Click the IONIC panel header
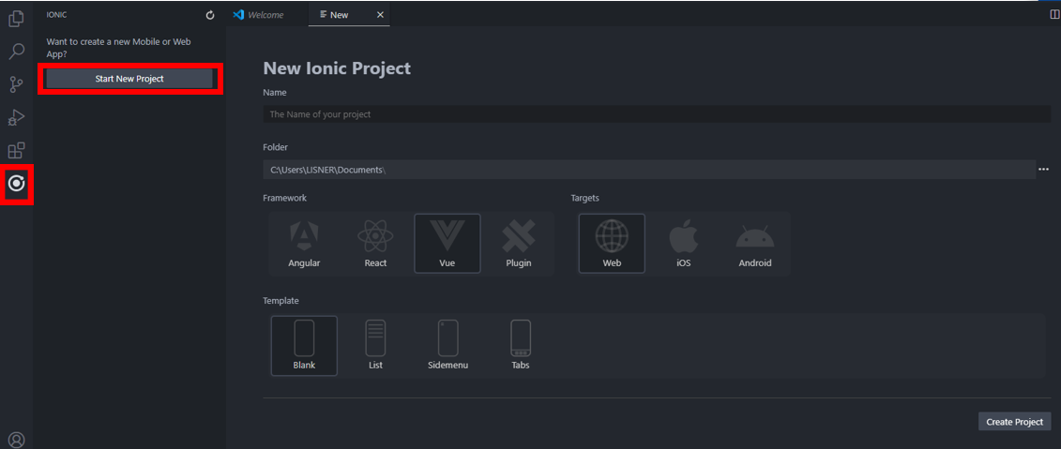Viewport: 1061px width, 449px height. [56, 14]
